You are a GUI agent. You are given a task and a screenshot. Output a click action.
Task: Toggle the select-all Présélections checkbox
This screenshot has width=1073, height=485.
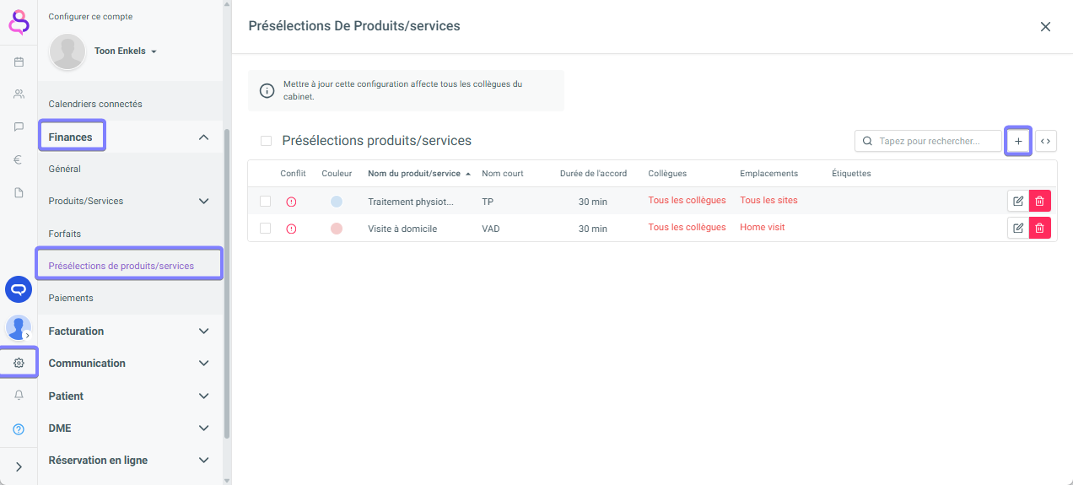pos(267,142)
